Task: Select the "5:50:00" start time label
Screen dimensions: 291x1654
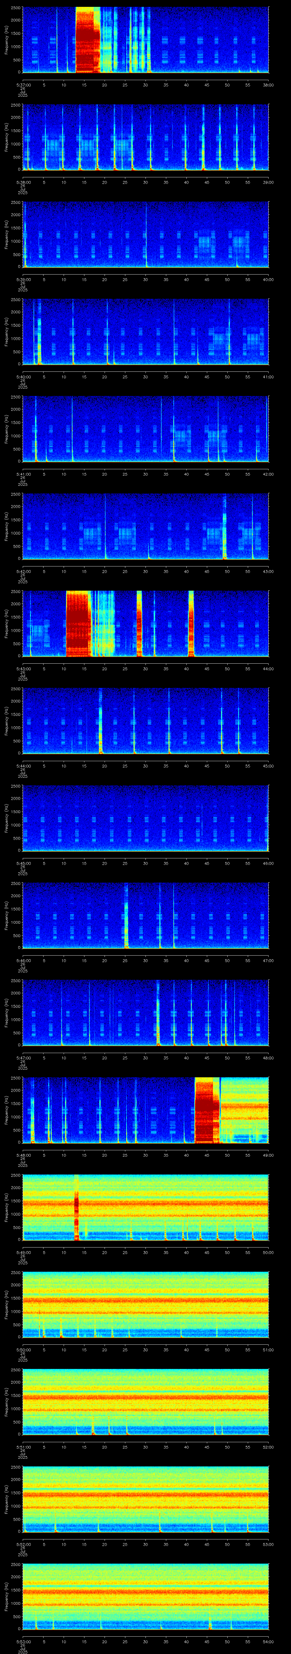Action: pos(23,1350)
